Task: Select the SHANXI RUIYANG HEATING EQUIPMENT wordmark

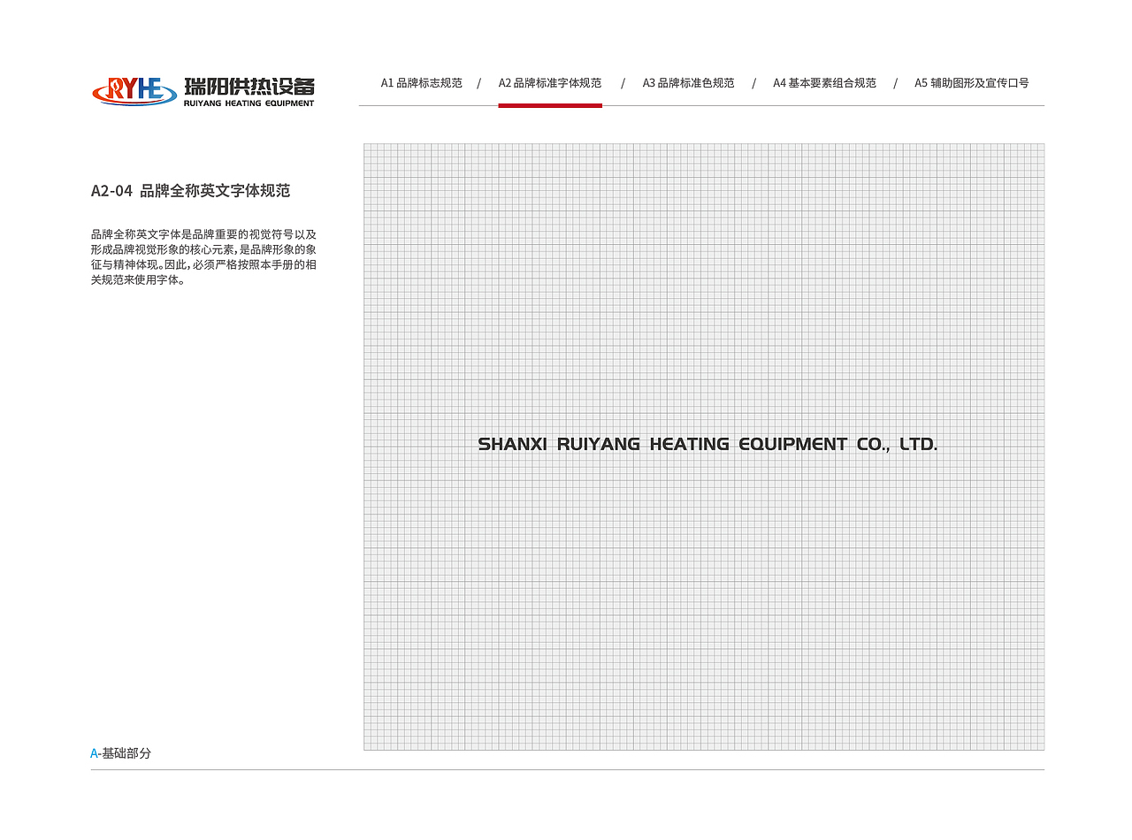Action: pos(707,443)
